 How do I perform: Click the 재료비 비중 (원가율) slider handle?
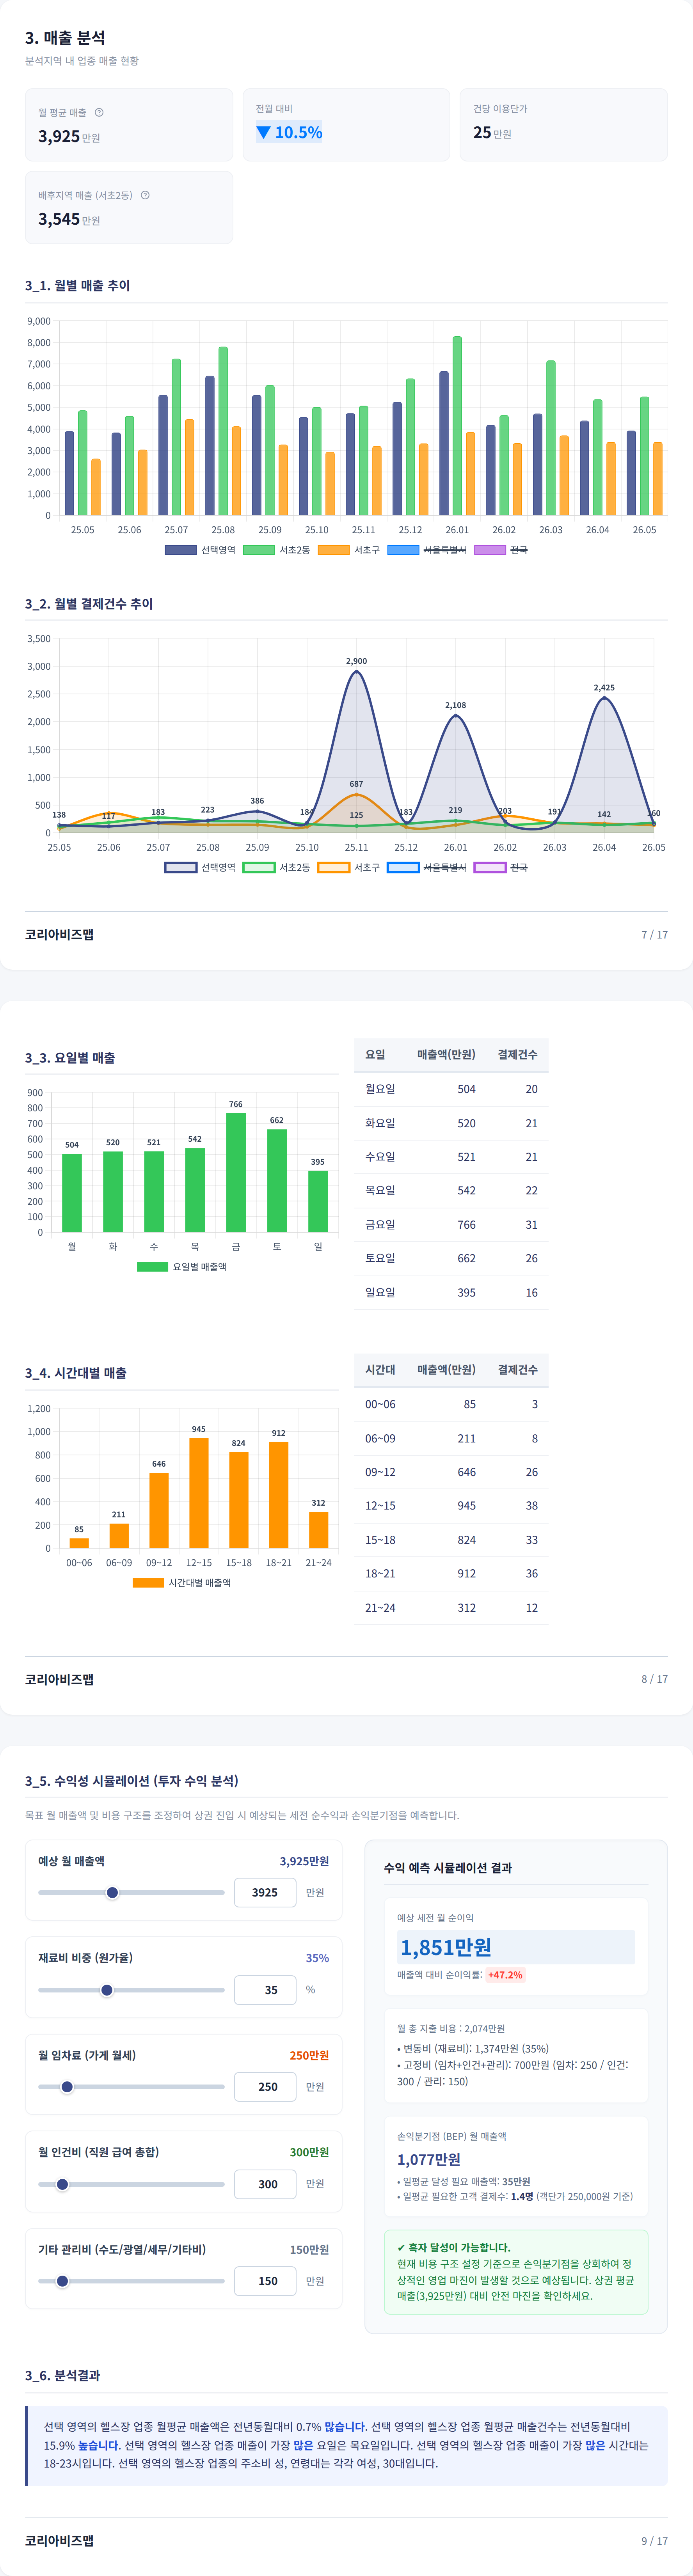107,1990
